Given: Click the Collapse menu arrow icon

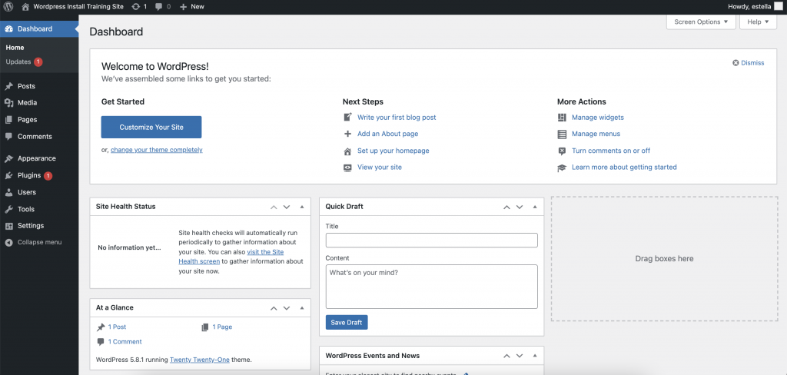Looking at the screenshot, I should [8, 243].
